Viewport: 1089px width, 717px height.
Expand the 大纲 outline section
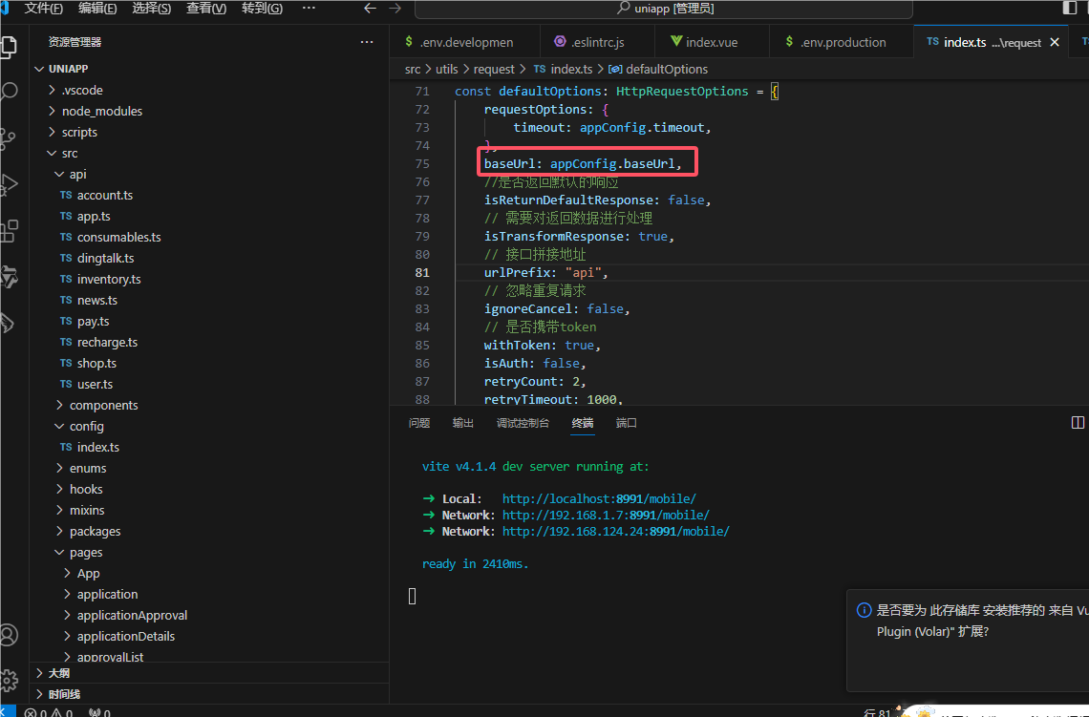click(x=39, y=673)
